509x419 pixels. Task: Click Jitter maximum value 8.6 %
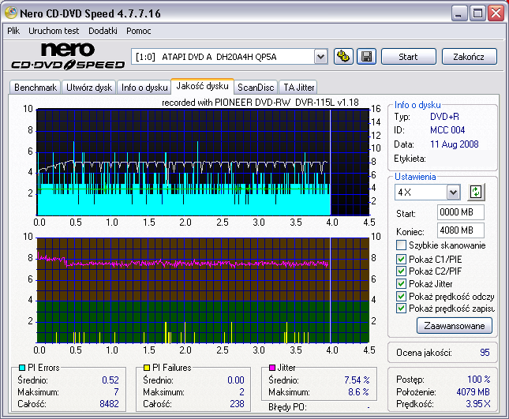click(358, 392)
